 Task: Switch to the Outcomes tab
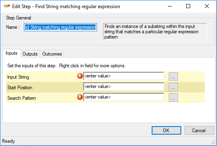click(52, 54)
